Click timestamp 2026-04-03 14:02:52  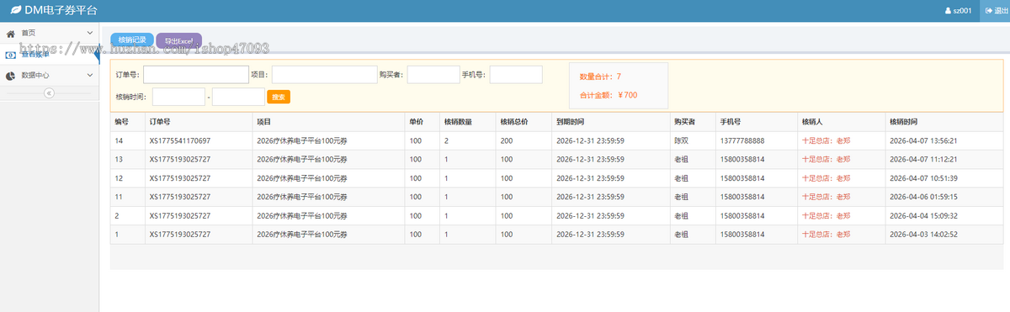pyautogui.click(x=923, y=235)
